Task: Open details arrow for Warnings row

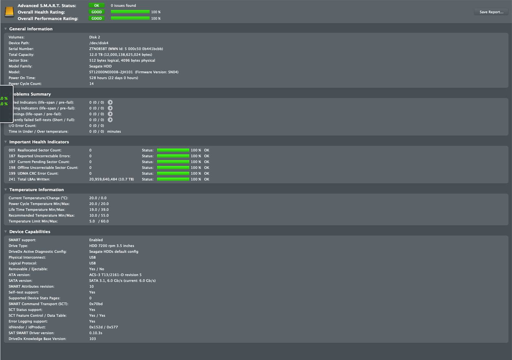Action: (x=110, y=114)
